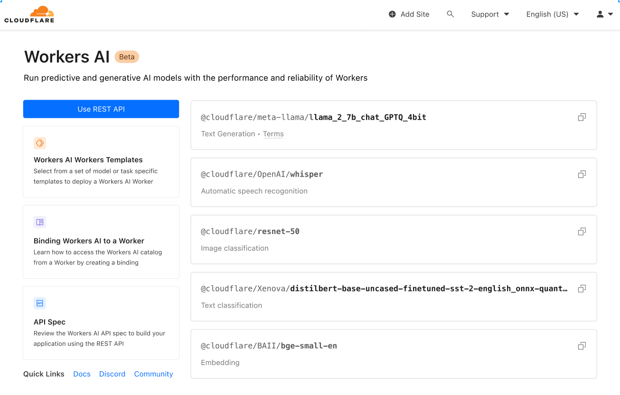
Task: Expand the user account menu
Action: [604, 14]
